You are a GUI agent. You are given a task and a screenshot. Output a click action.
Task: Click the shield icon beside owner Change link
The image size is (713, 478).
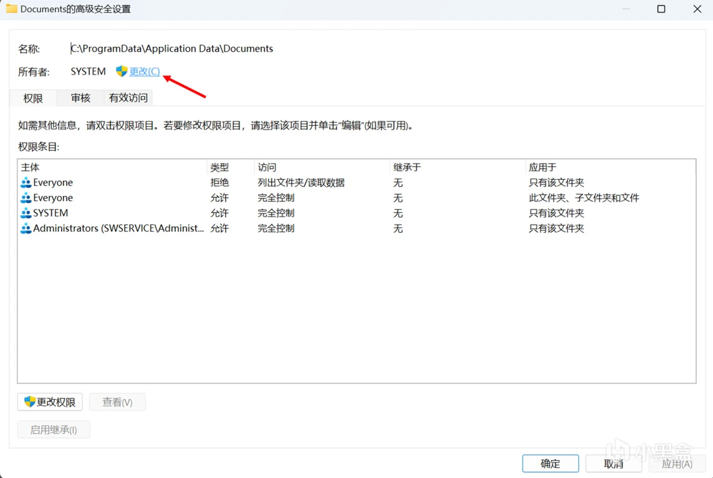(122, 71)
